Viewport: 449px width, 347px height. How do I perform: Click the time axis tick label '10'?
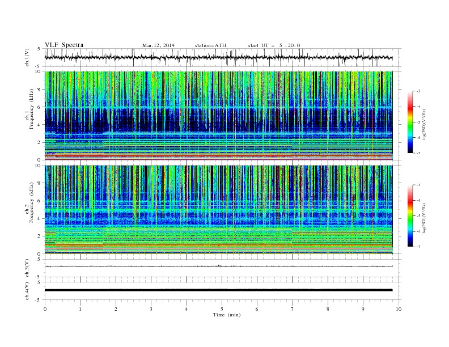tap(399, 309)
